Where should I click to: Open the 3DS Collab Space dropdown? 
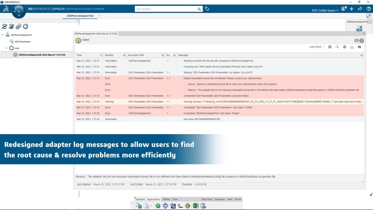click(x=325, y=10)
